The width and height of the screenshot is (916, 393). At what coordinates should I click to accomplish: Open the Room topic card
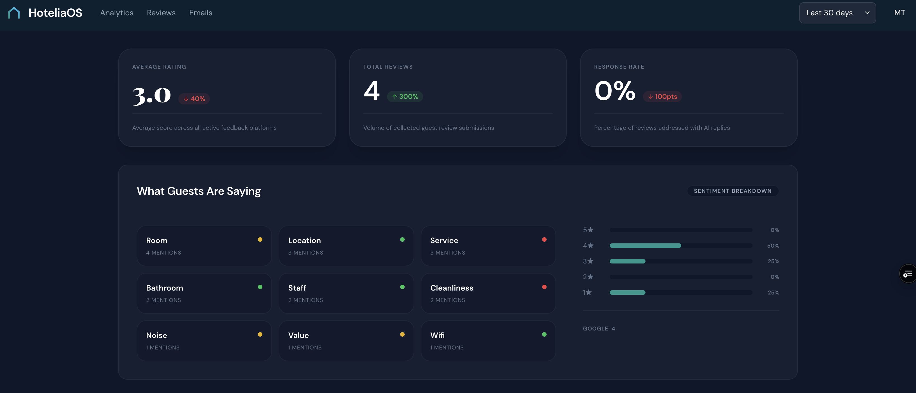pos(204,246)
